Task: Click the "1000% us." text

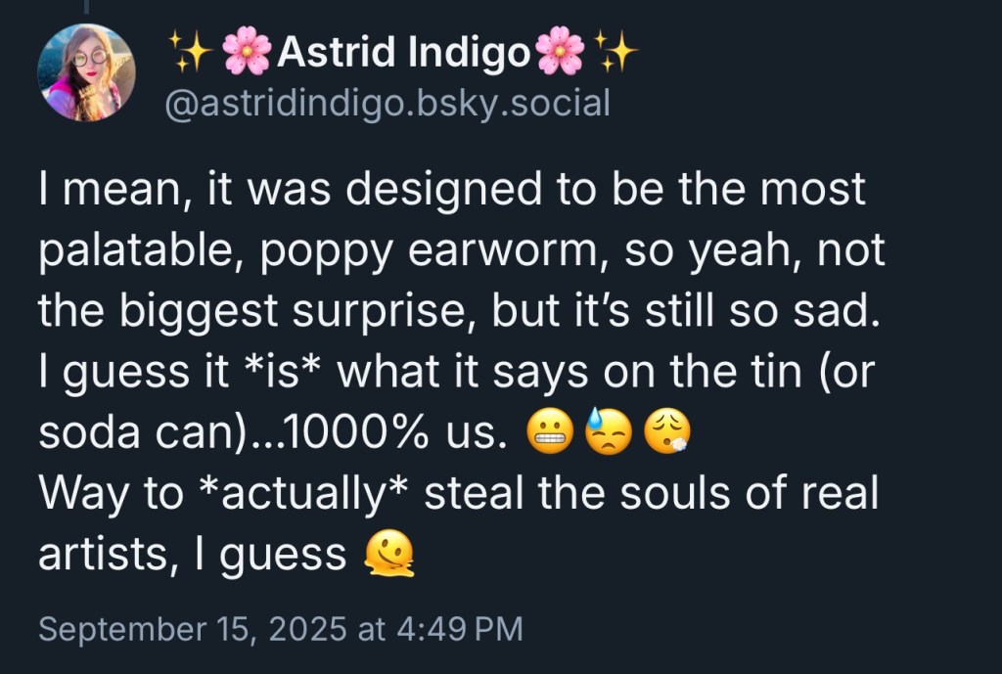Action: pos(405,433)
